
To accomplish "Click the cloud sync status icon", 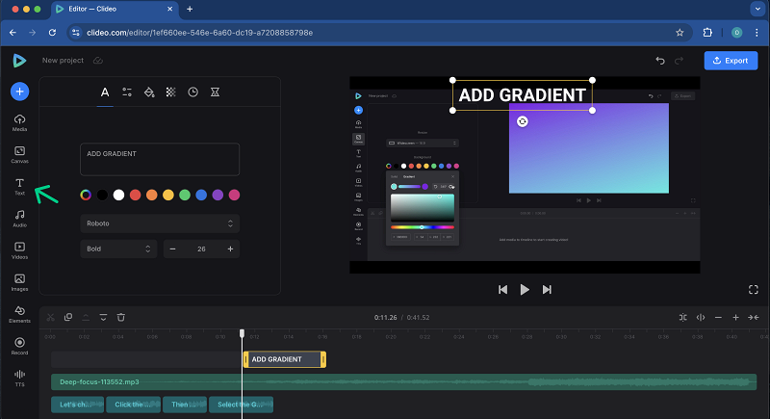I will 98,61.
